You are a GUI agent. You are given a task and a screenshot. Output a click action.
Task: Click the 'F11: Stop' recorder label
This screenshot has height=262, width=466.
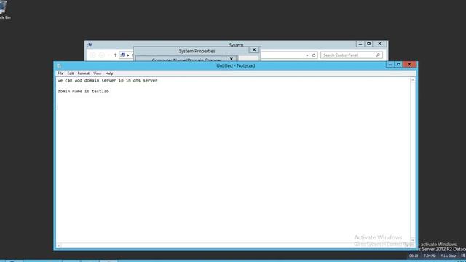pos(449,255)
